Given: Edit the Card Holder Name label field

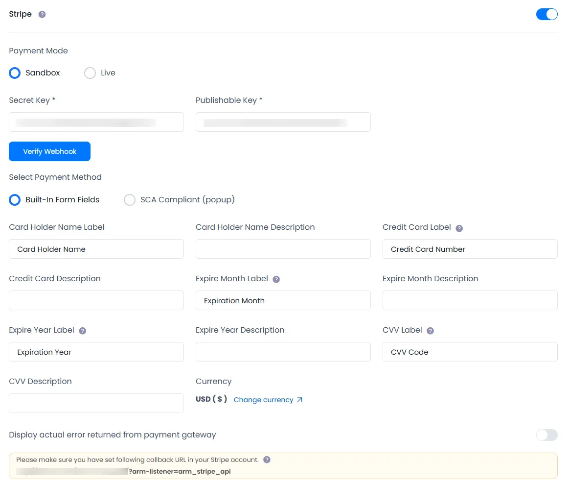Looking at the screenshot, I should (x=96, y=249).
